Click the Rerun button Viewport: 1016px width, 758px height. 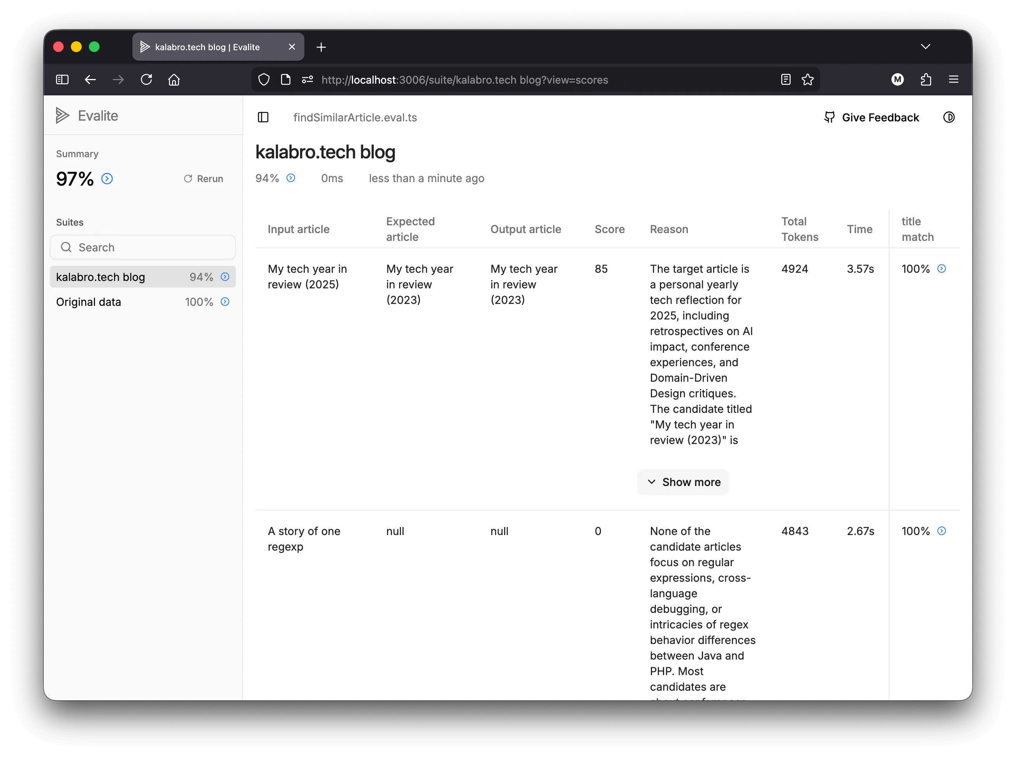[x=203, y=179]
